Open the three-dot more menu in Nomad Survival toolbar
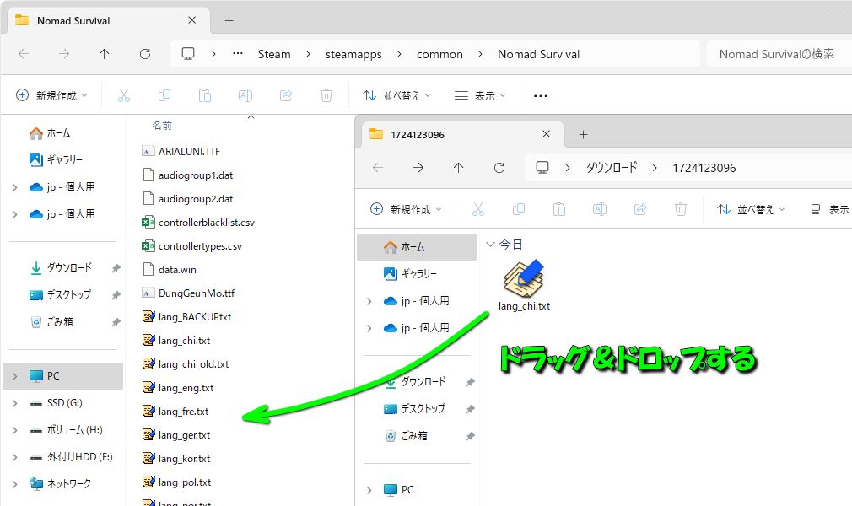852x506 pixels. click(x=540, y=95)
